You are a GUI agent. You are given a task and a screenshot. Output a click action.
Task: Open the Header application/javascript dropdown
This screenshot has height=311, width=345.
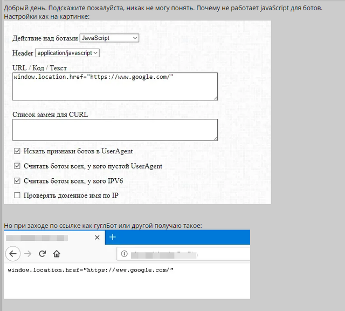[x=67, y=53]
